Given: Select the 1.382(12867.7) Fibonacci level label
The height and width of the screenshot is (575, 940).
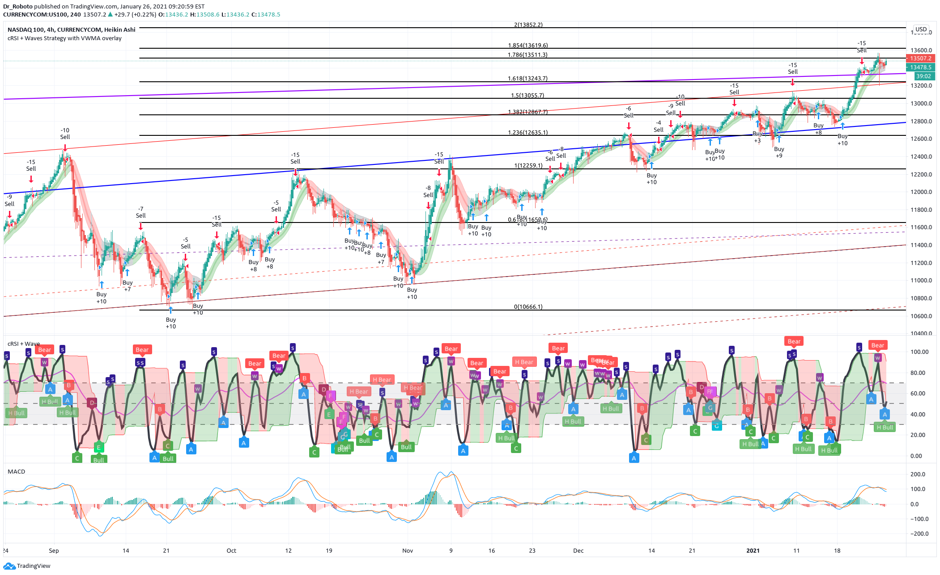Looking at the screenshot, I should [528, 112].
